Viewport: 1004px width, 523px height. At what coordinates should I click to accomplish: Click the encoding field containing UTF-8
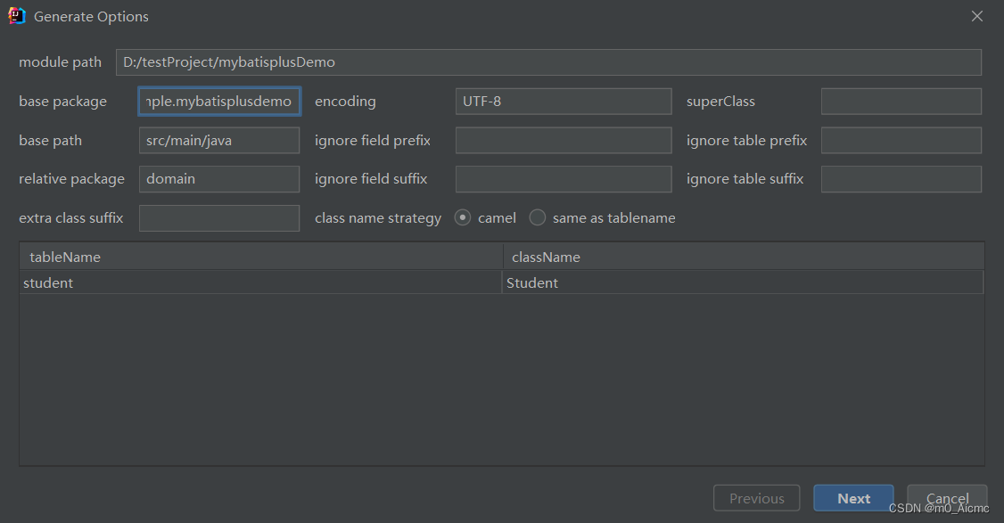pyautogui.click(x=563, y=101)
